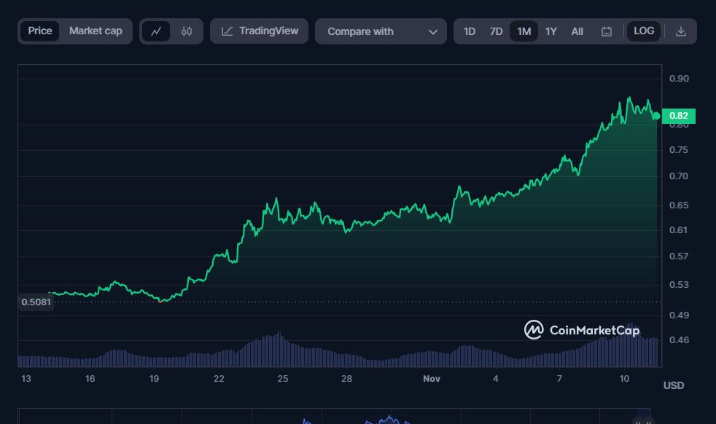Select the Price view toggle
The width and height of the screenshot is (716, 424).
(40, 31)
